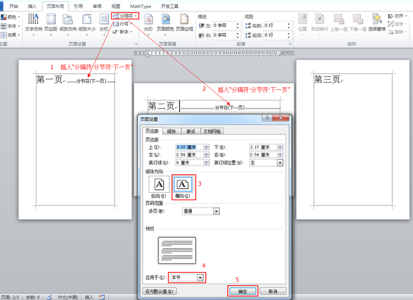Click the Paper Orientation (纸张方向) icon

(x=68, y=23)
